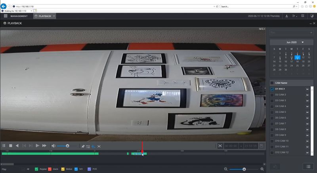
Task: Select June 8 on the calendar
Action: click(280, 57)
